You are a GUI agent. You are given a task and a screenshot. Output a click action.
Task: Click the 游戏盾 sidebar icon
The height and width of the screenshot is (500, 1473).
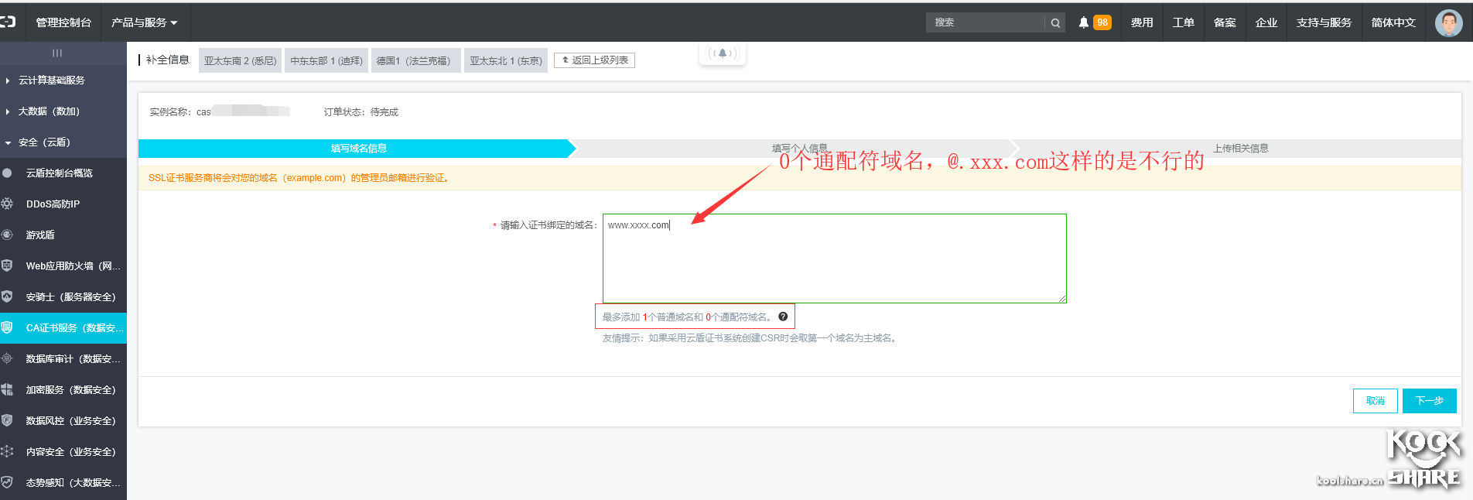click(7, 235)
